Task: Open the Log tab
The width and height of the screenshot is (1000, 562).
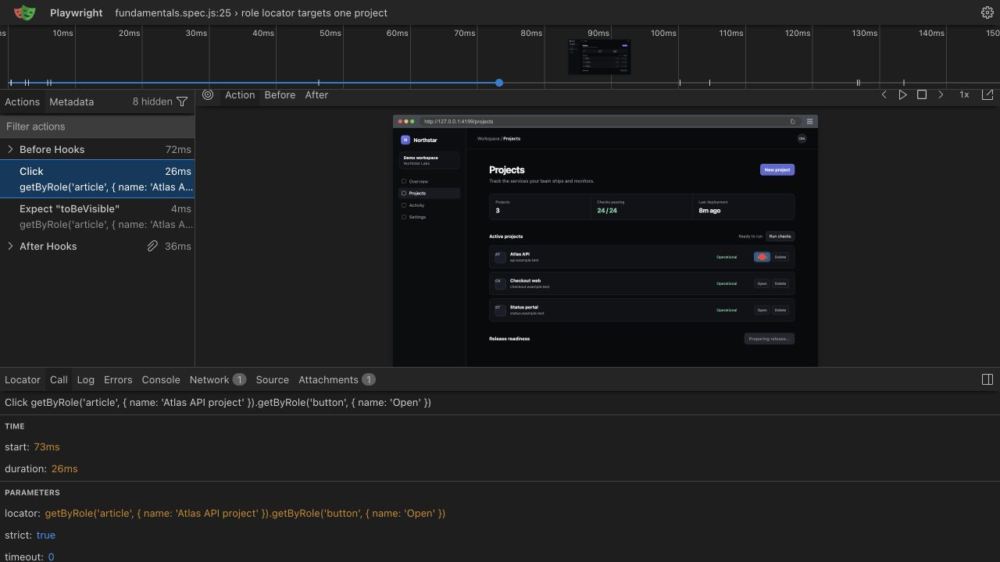Action: pos(85,379)
